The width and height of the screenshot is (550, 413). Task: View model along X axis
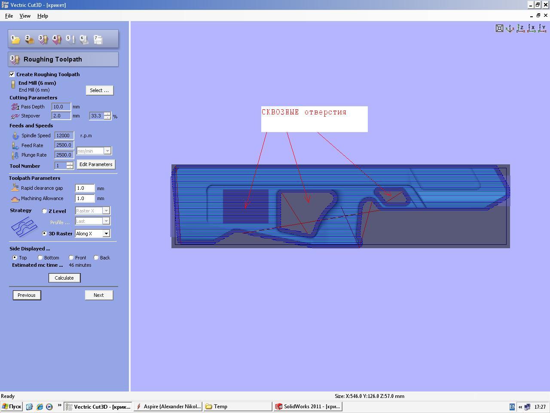[532, 28]
